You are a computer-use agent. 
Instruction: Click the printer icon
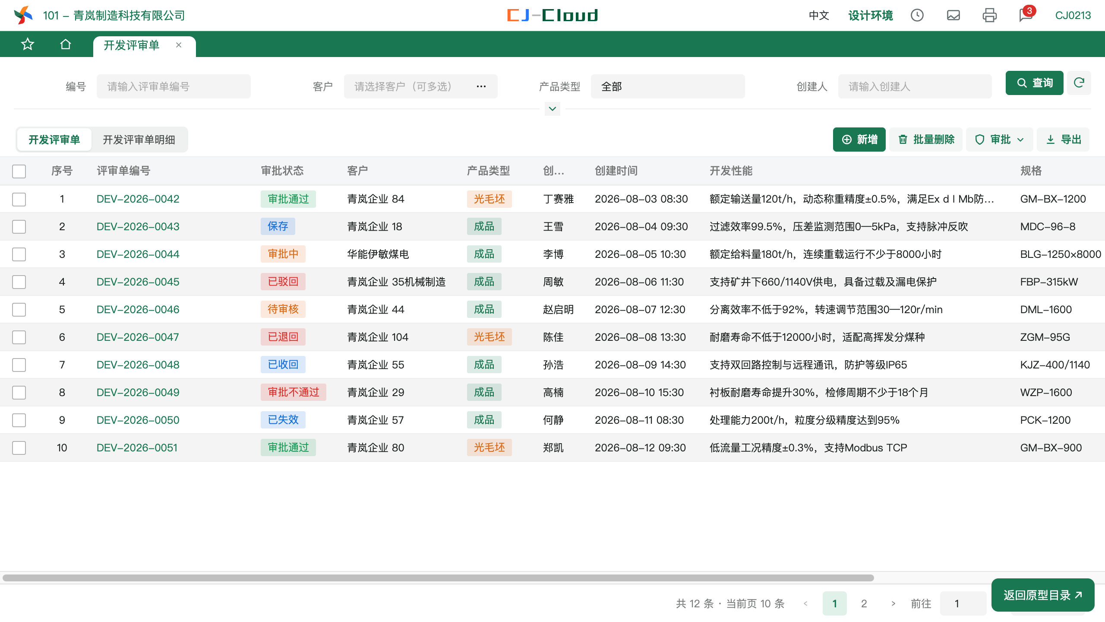click(990, 16)
